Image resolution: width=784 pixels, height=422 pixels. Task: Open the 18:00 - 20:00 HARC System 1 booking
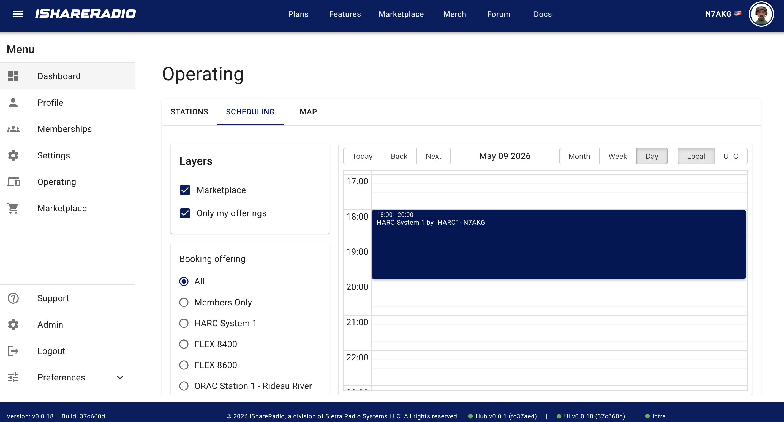[x=559, y=245]
